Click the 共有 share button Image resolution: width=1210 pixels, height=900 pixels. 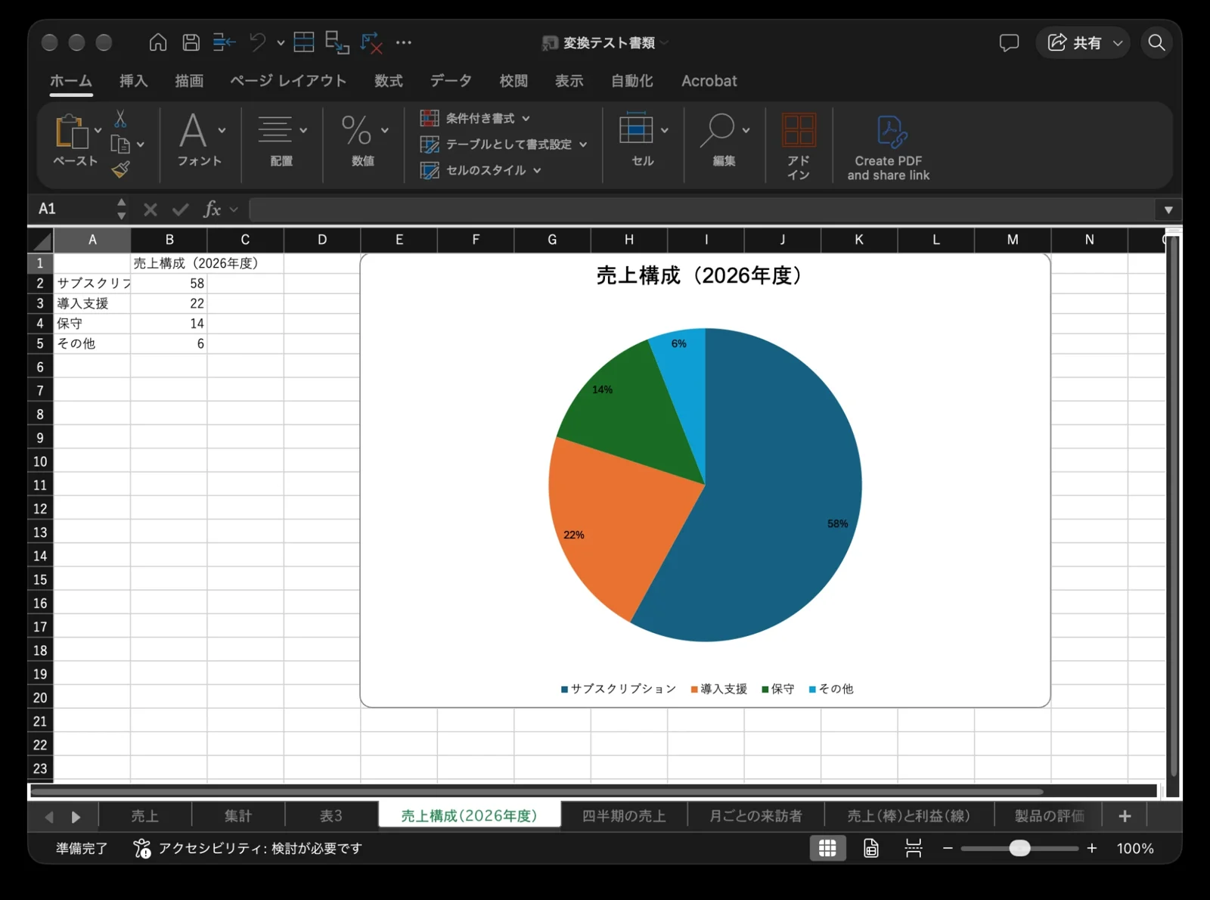[1083, 42]
